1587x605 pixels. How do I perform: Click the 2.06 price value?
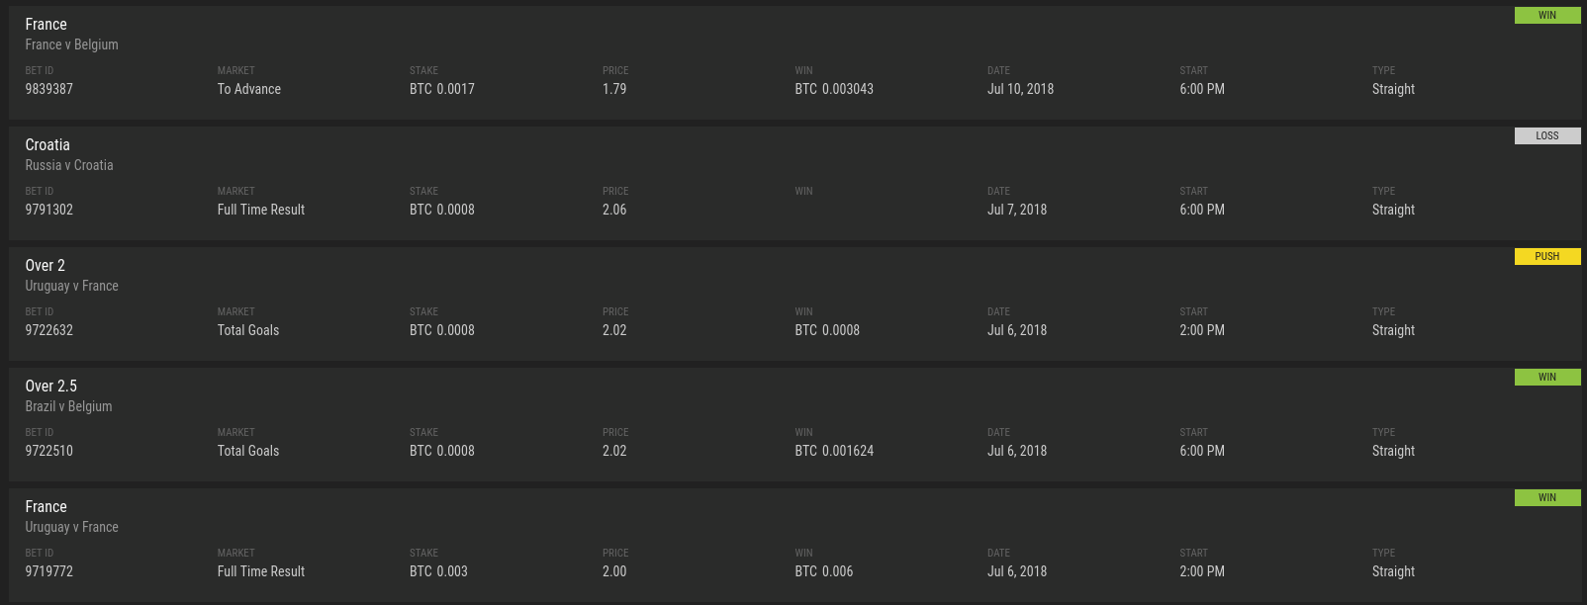click(614, 210)
